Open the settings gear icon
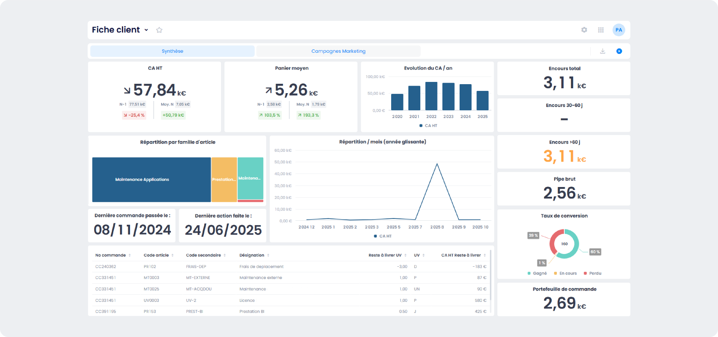718x337 pixels. coord(584,30)
